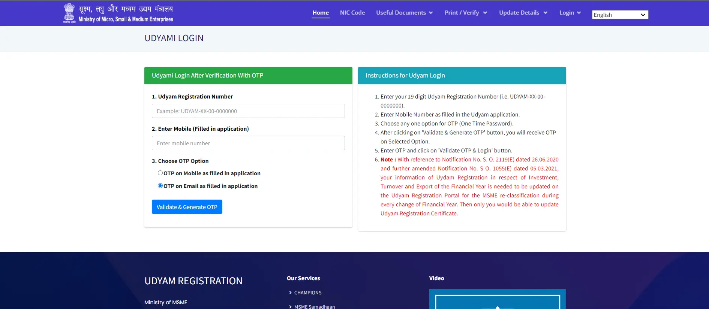Click the Ministry of MSME footer text
Viewport: 709px width, 309px height.
click(166, 302)
